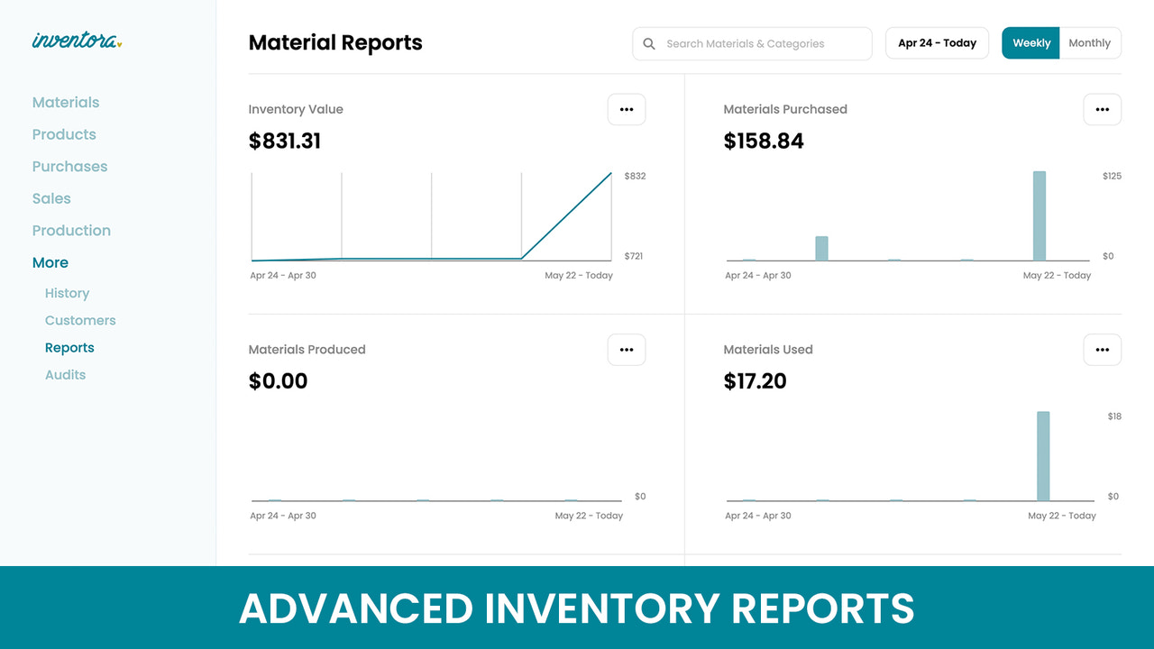Screen dimensions: 1154x649
Task: Open the Materials Produced options menu
Action: pyautogui.click(x=627, y=350)
